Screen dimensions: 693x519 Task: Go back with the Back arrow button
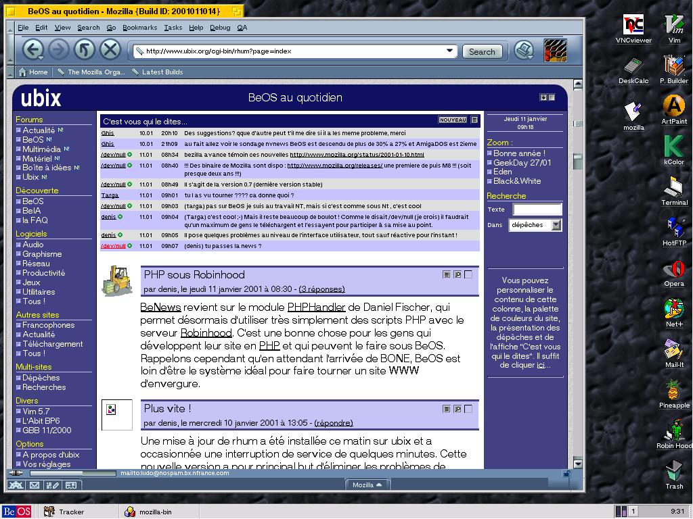32,49
